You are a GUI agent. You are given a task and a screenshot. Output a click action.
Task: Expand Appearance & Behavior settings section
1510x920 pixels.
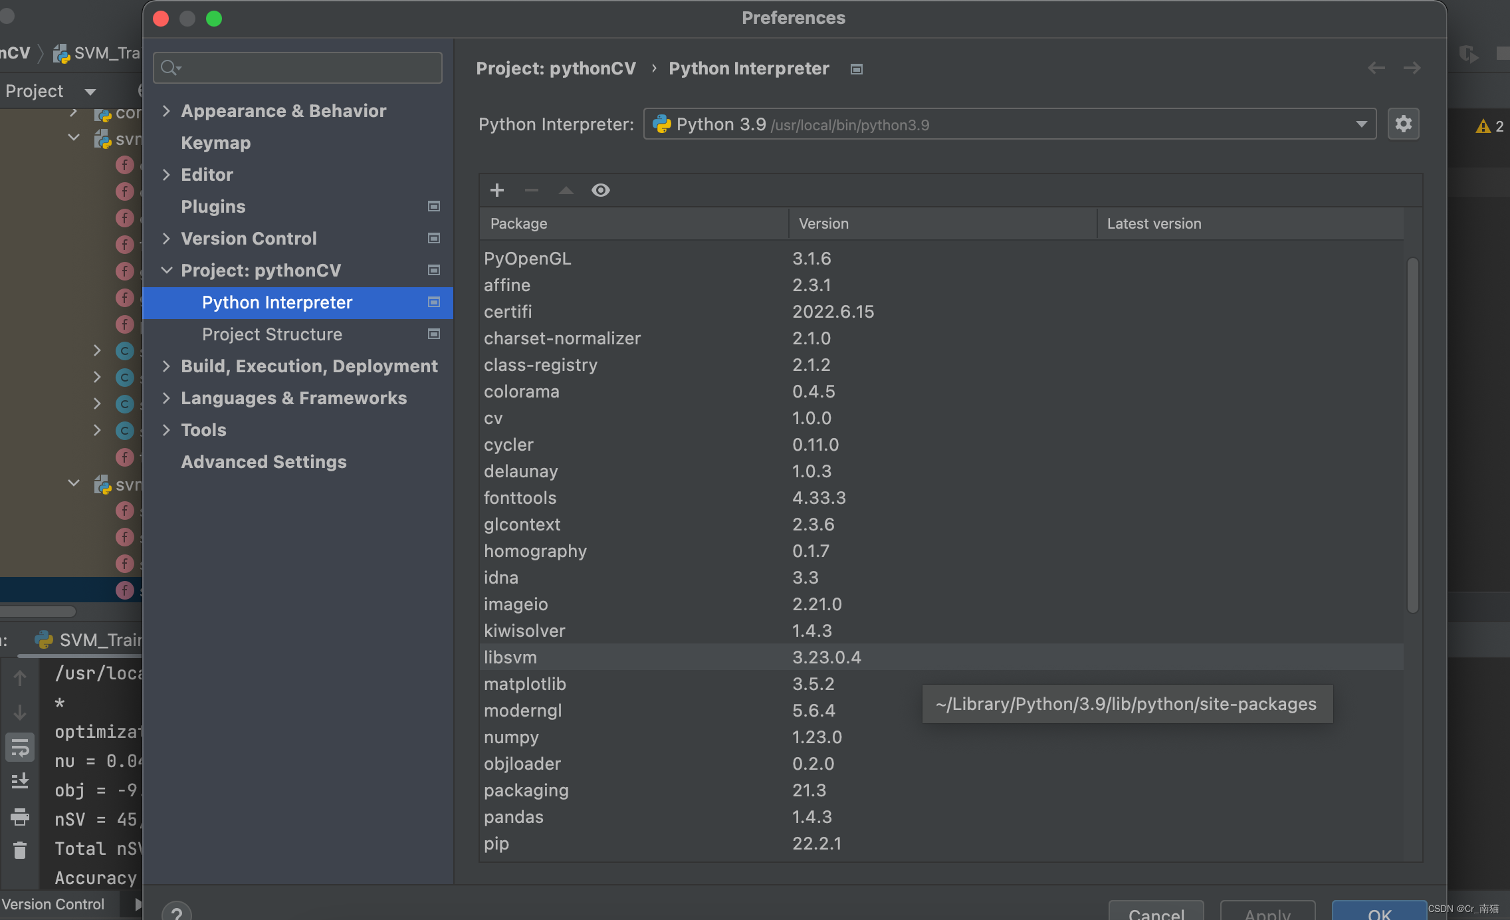pos(166,111)
